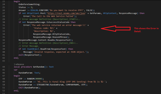Click line number 27 in the gutter
Image resolution: width=161 pixels, height=94 pixels.
4,13
